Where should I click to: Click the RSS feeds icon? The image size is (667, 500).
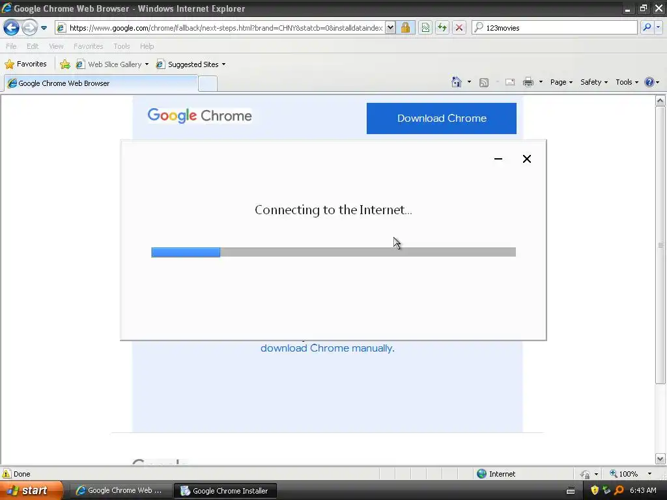(484, 83)
